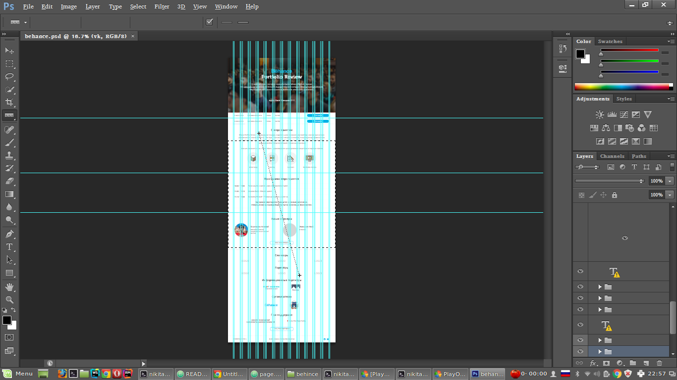Select the Zoom tool
This screenshot has height=380, width=677.
coord(9,300)
